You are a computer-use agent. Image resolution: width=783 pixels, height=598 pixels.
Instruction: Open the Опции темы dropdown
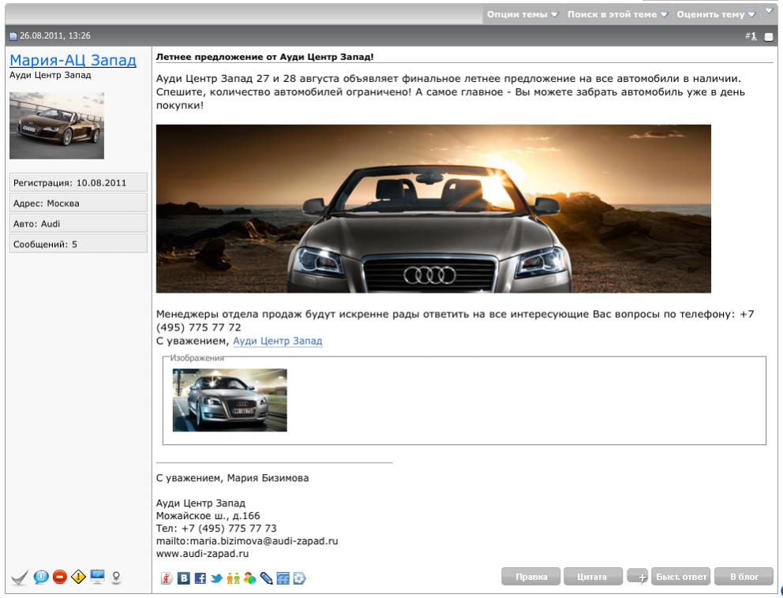[523, 14]
